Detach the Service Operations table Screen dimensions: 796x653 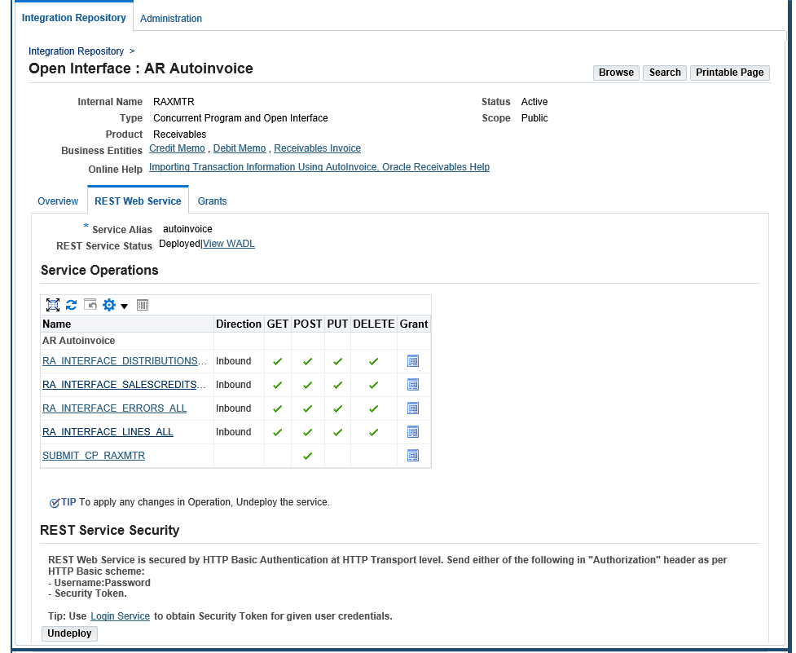(52, 305)
